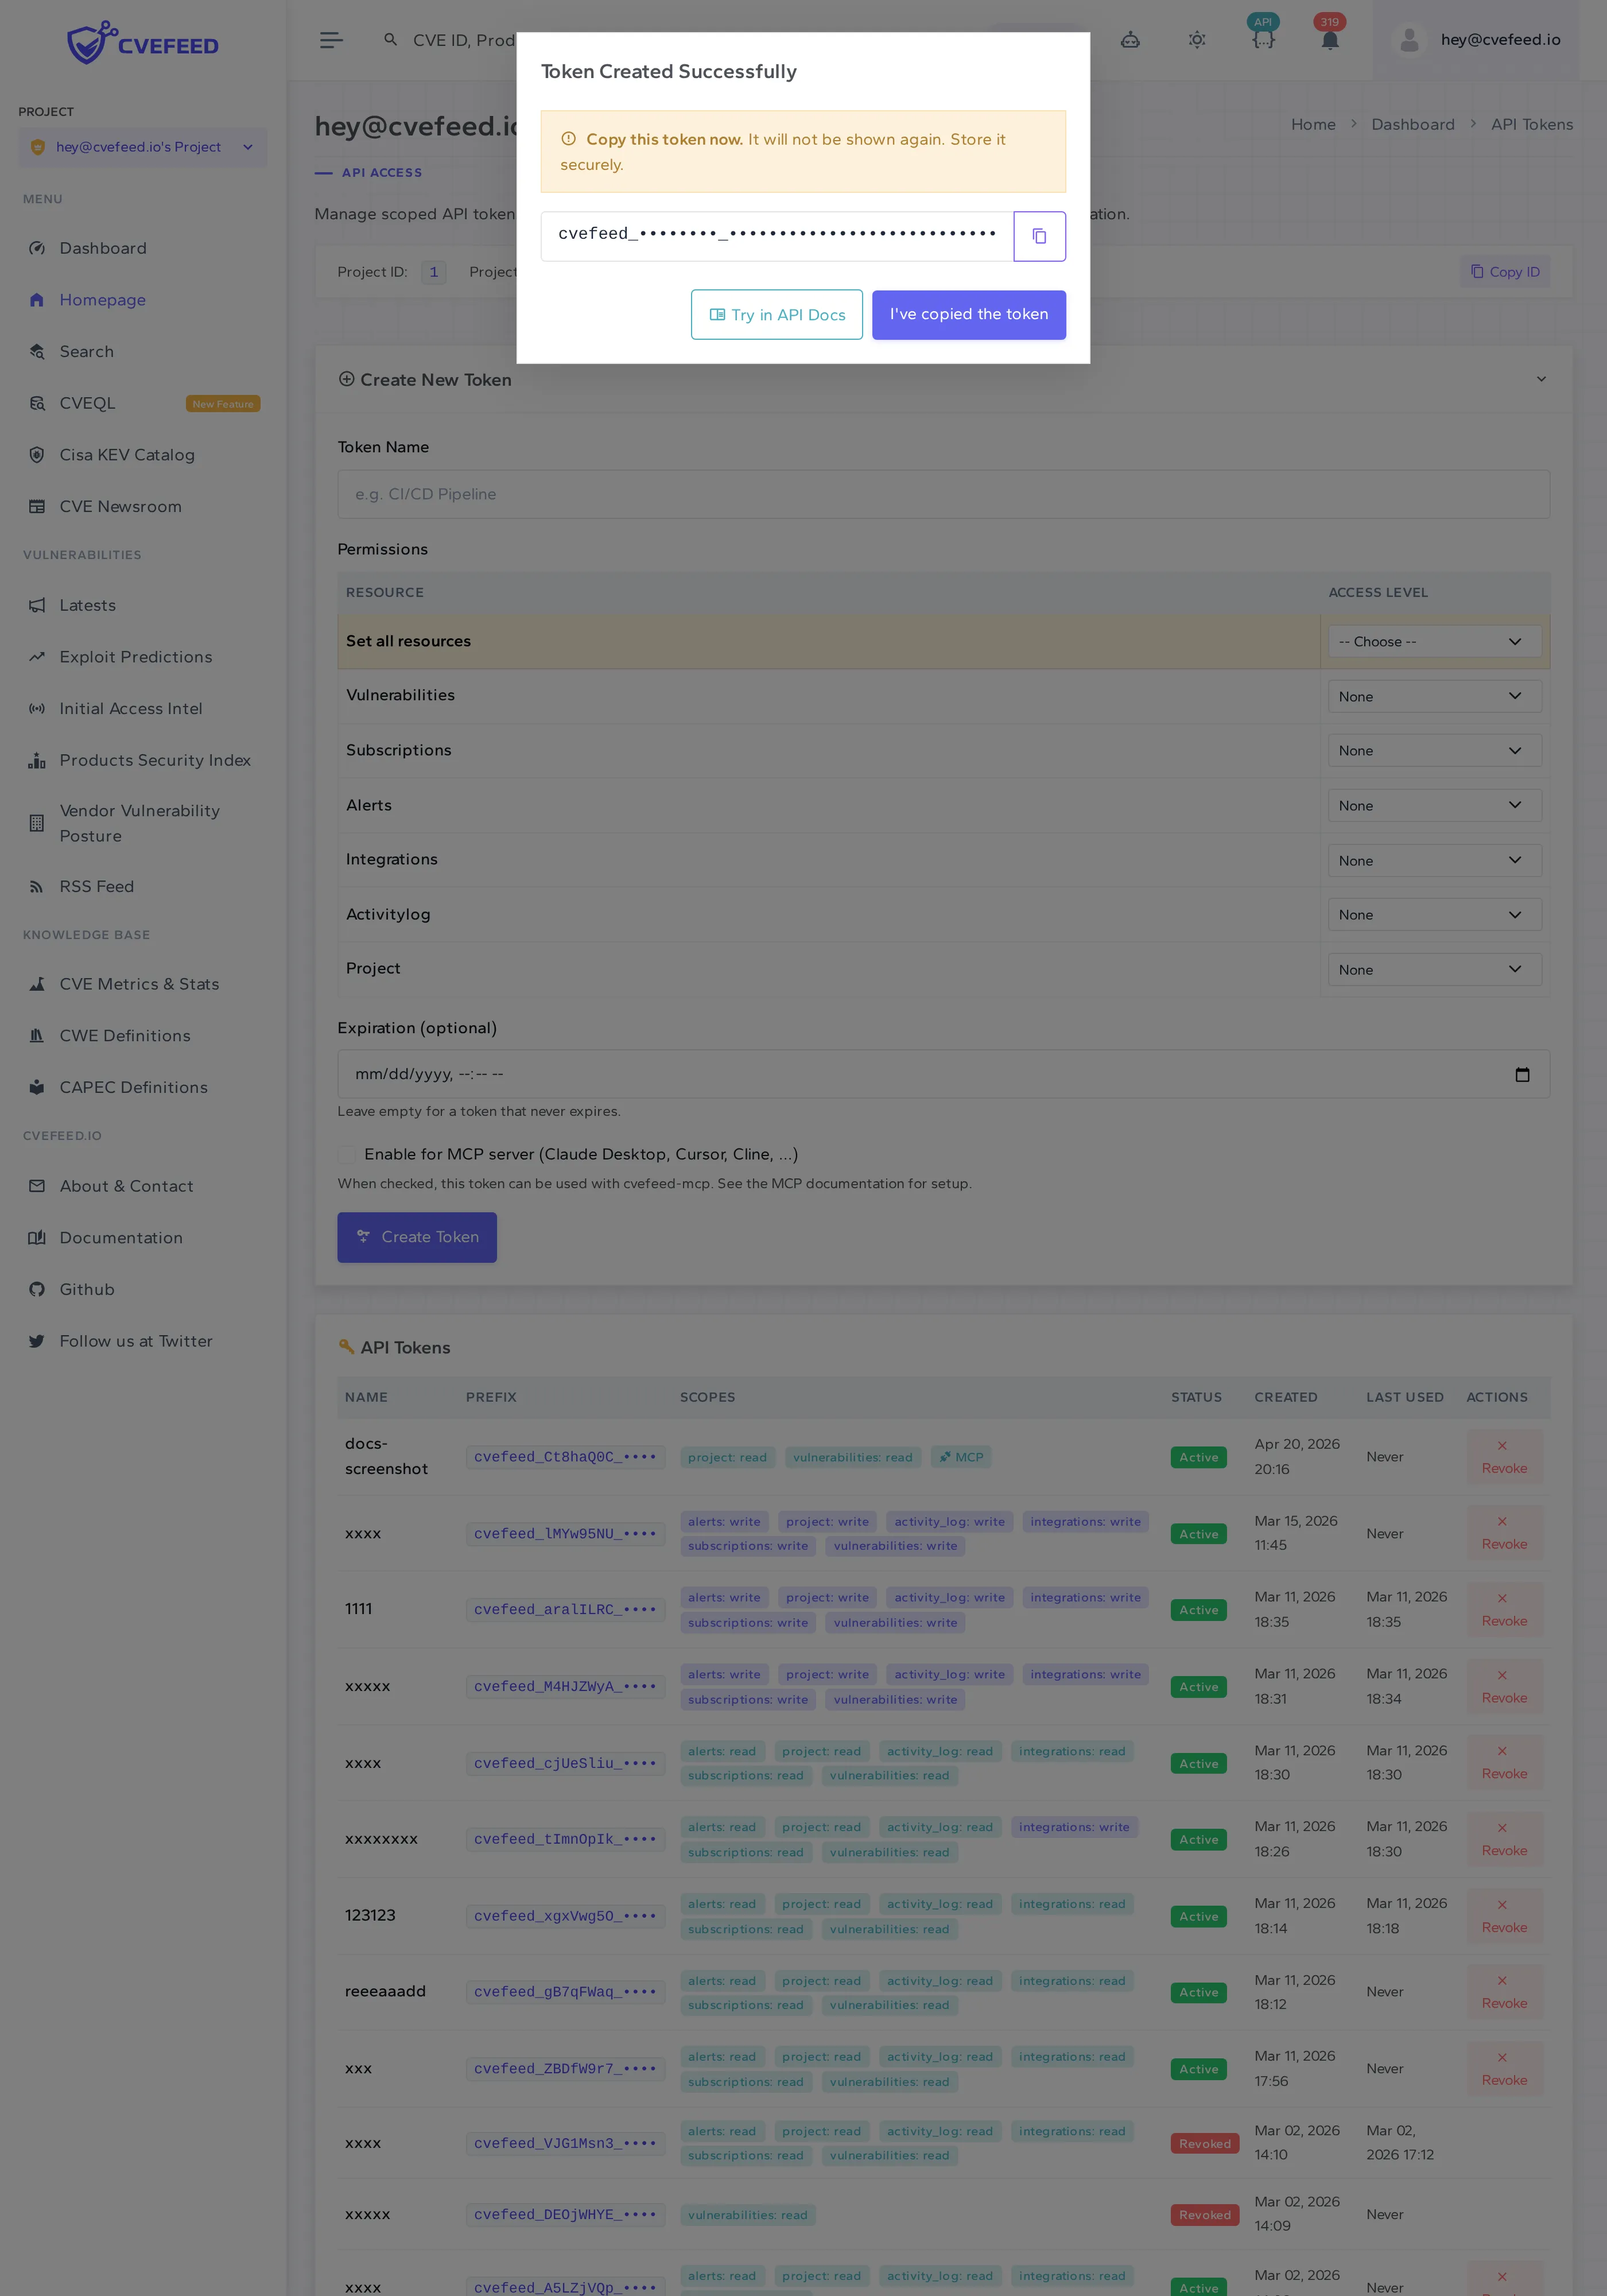1607x2296 pixels.
Task: Collapse the Create New Token section
Action: 1540,379
